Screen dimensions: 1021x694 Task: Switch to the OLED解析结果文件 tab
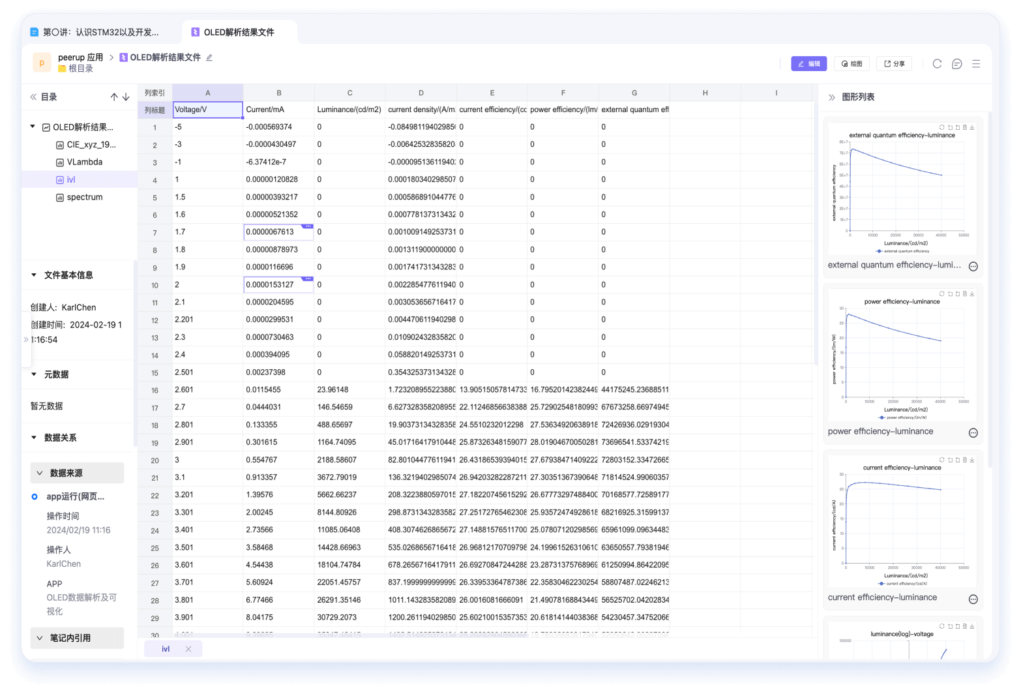click(239, 32)
